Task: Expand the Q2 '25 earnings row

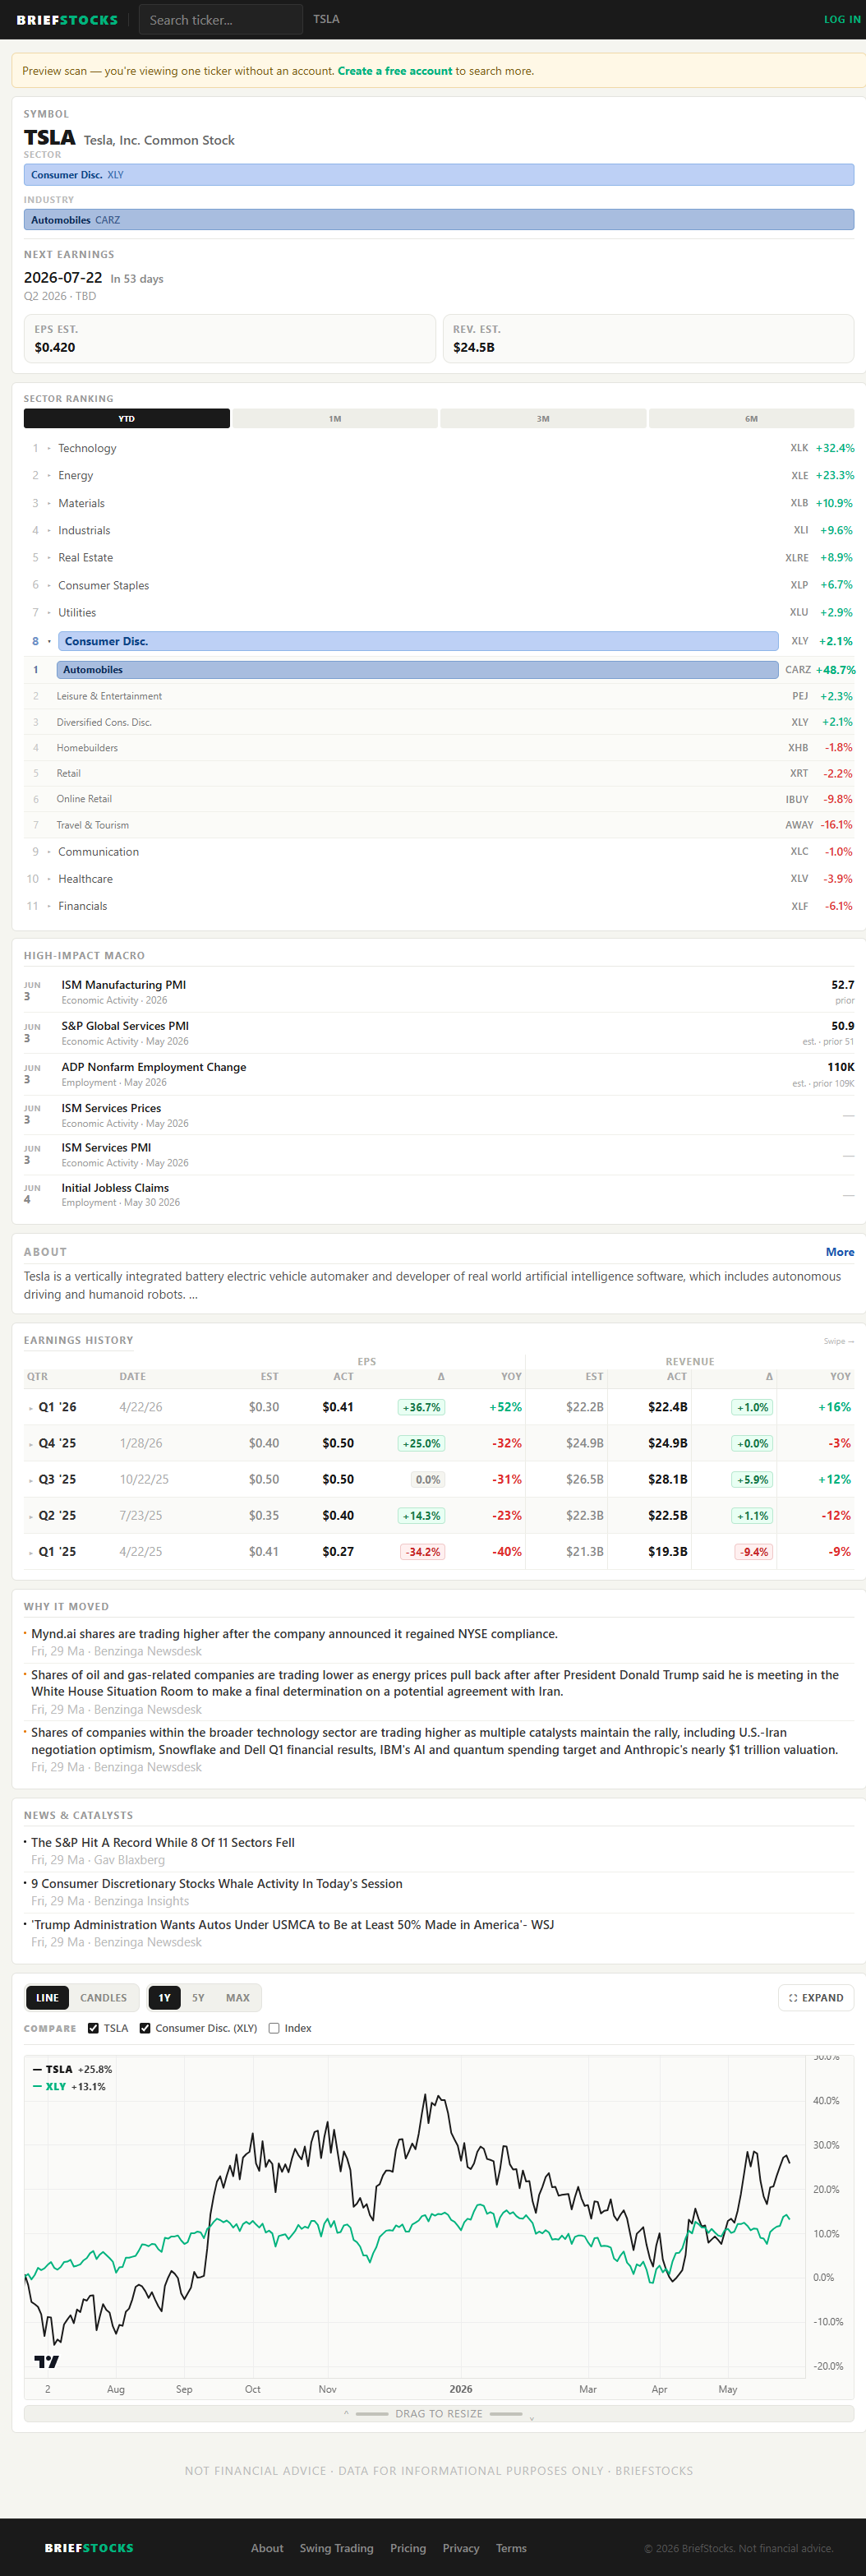Action: tap(439, 1515)
